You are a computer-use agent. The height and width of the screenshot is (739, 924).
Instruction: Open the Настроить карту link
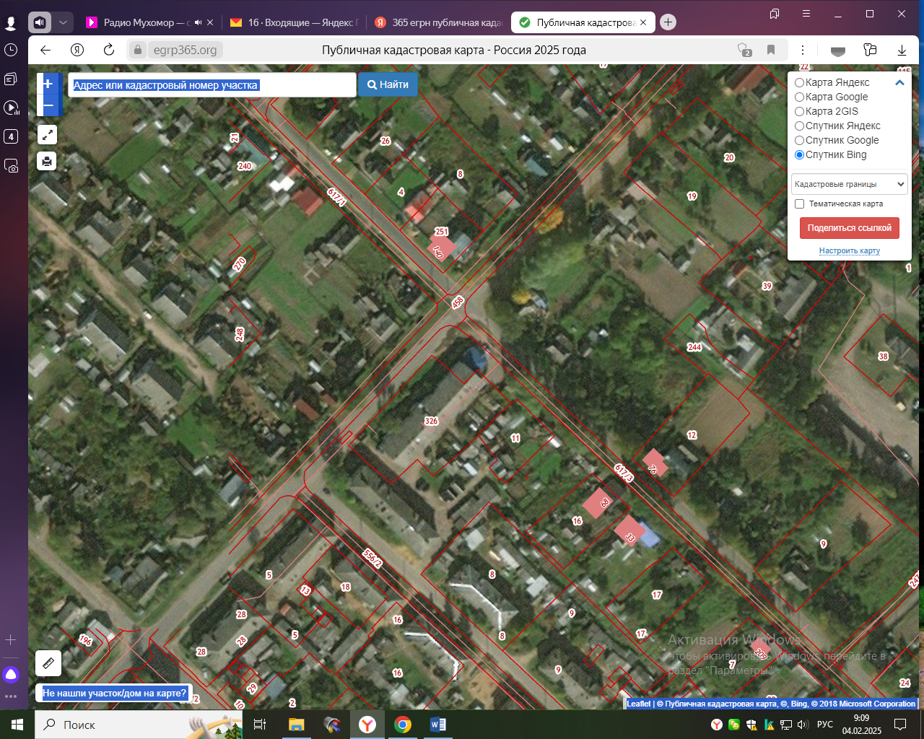[x=849, y=250]
